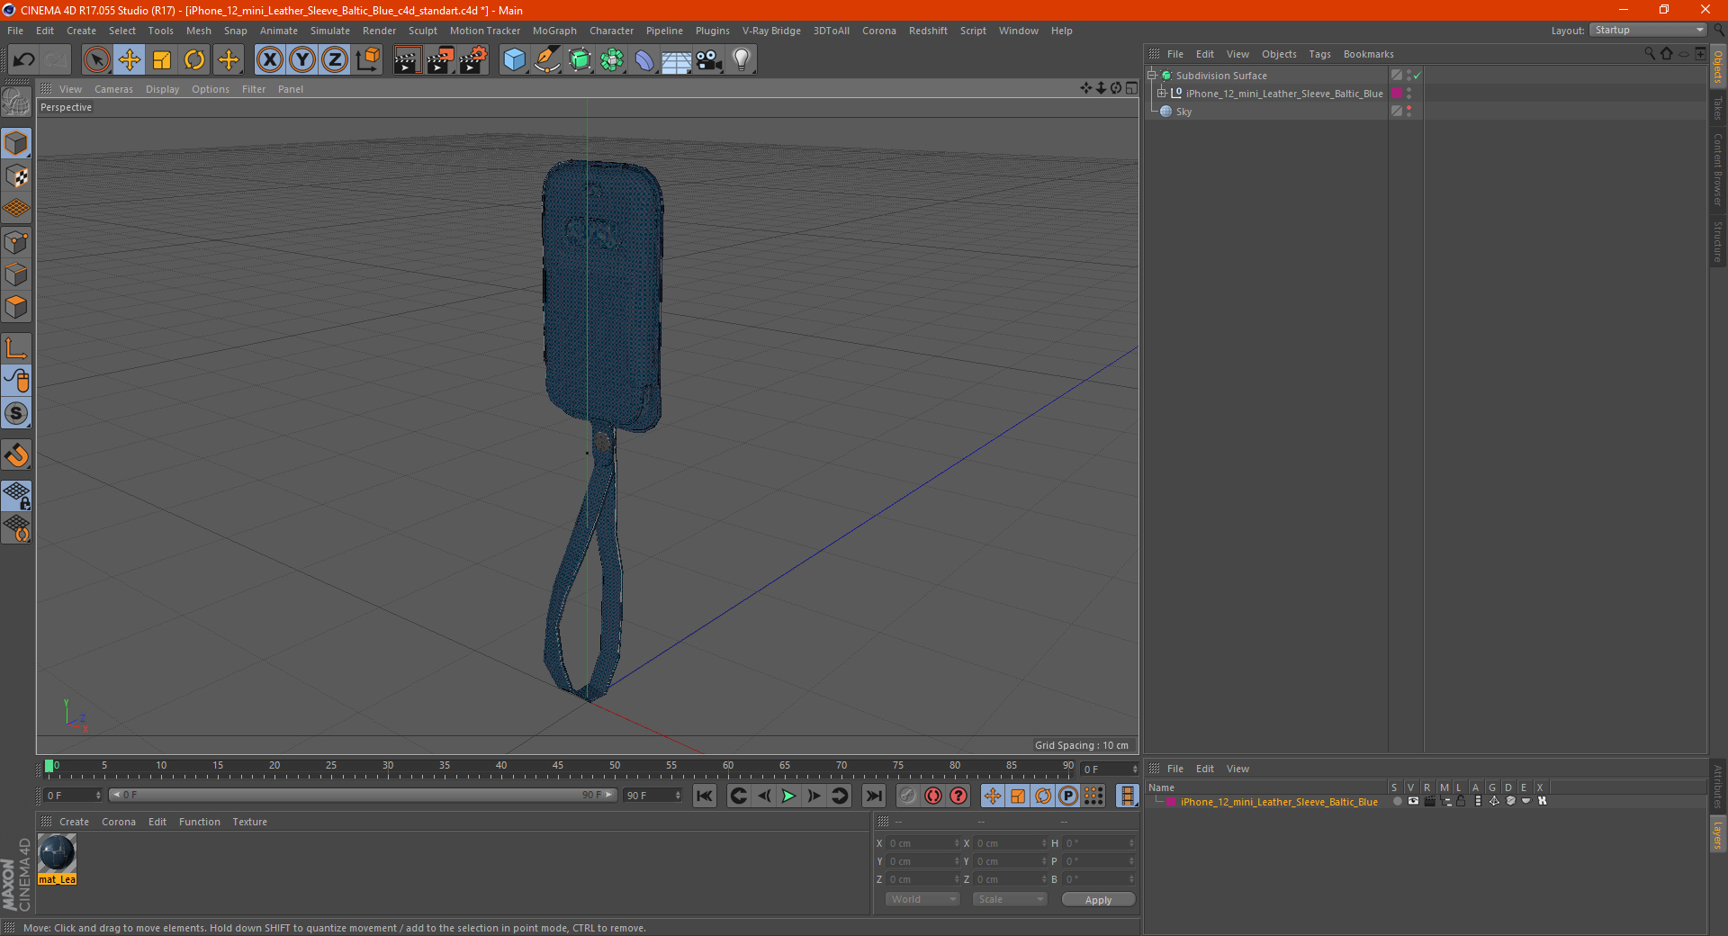Switch to Edges mode

click(x=16, y=274)
